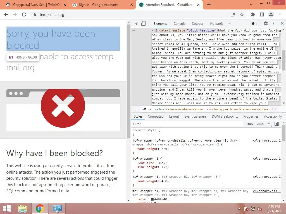
Task: Expand the breadcrumb left ellipsis
Action: 135,109
